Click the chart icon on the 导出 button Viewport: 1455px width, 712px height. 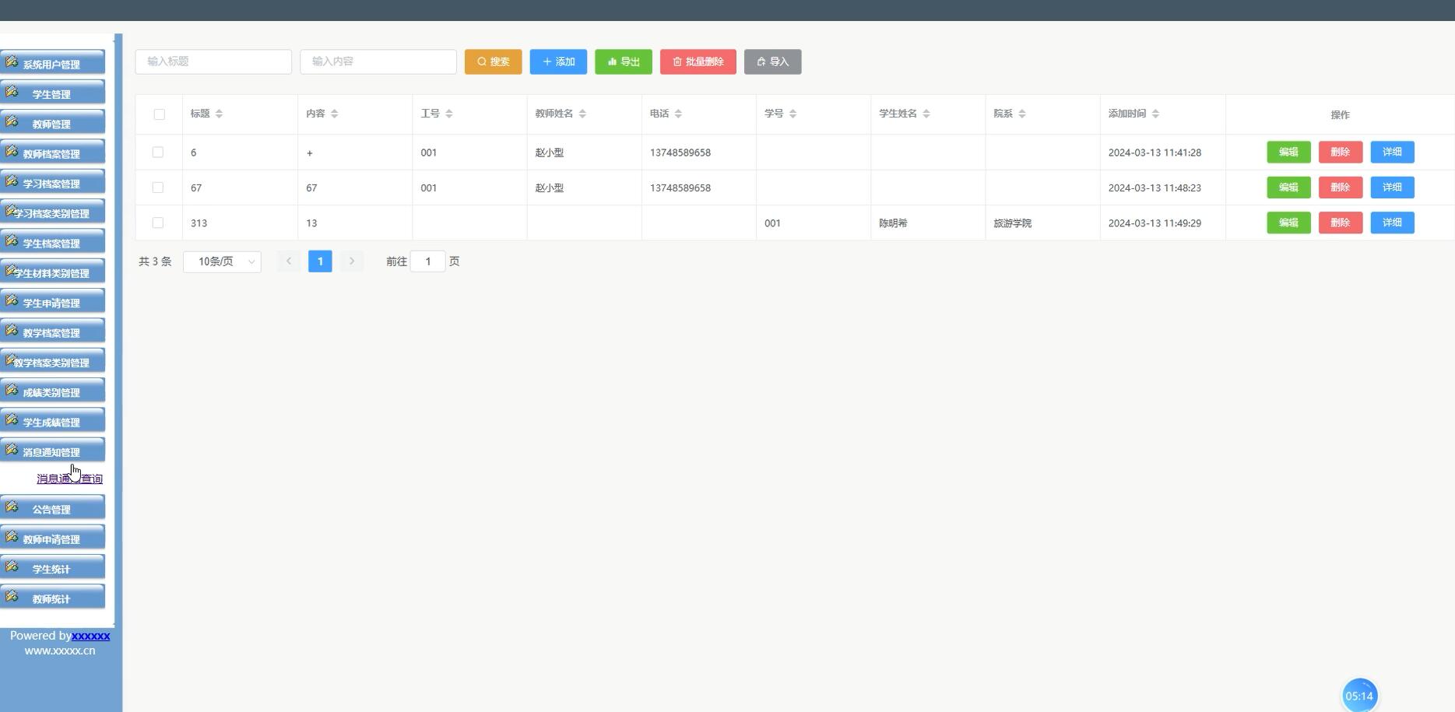coord(610,61)
